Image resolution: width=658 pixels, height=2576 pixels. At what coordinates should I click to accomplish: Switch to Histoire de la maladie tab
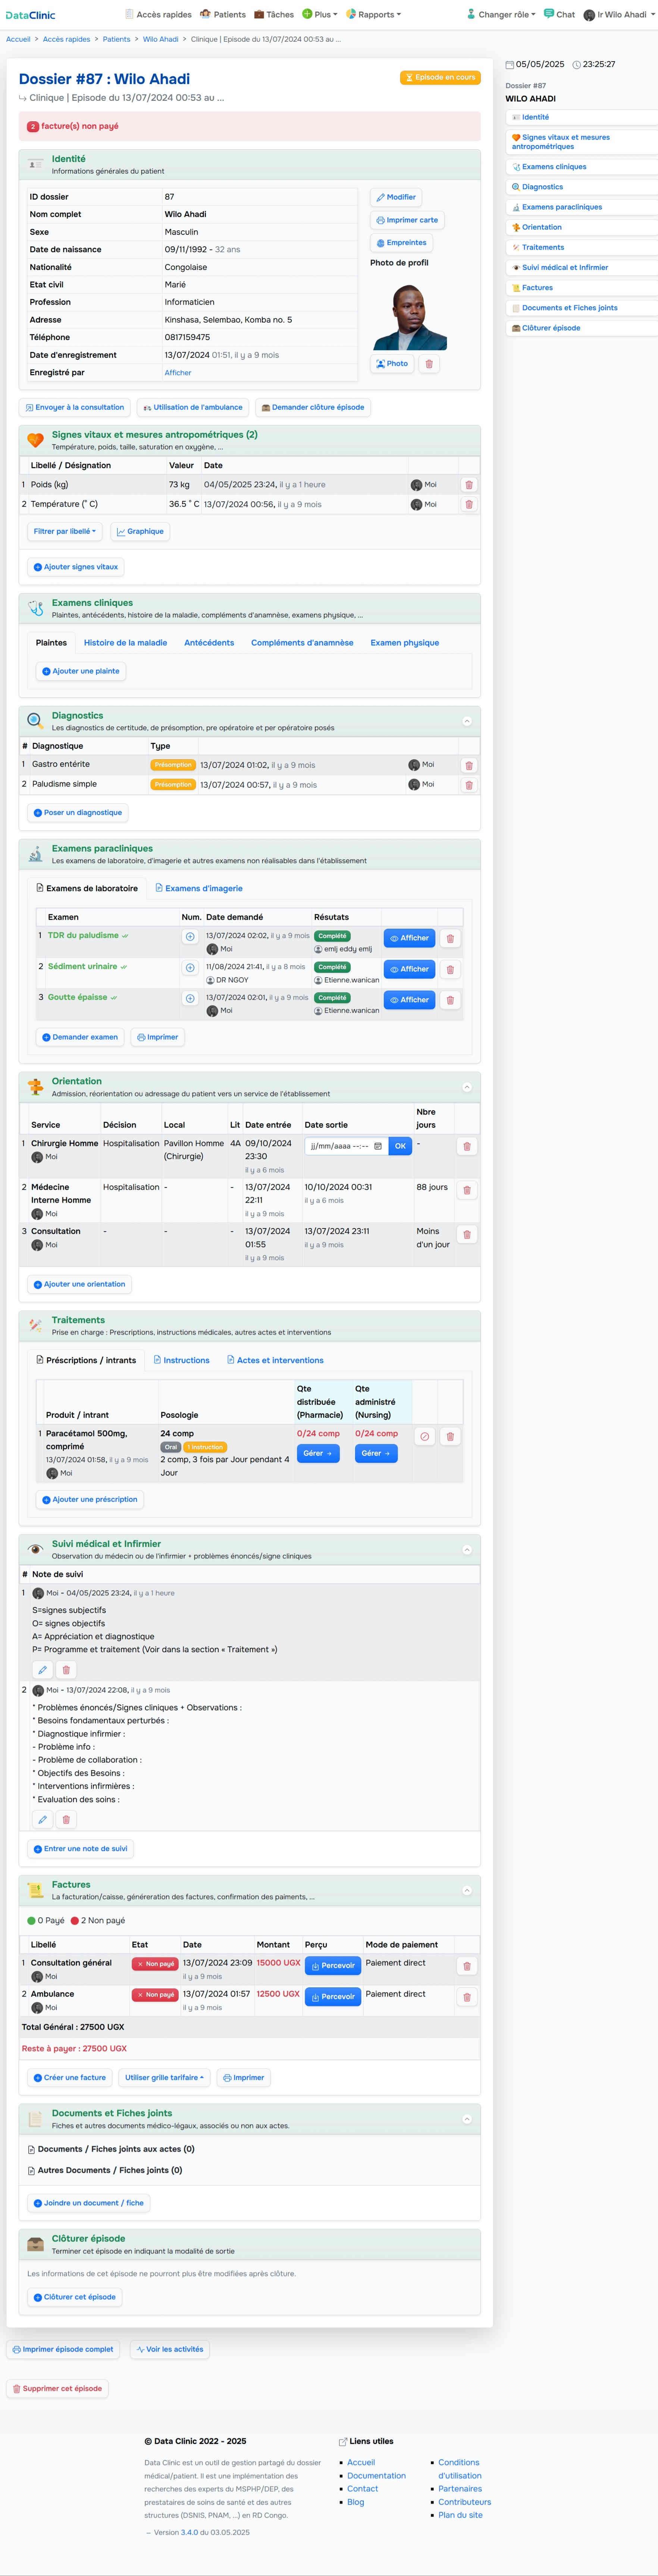tap(125, 643)
